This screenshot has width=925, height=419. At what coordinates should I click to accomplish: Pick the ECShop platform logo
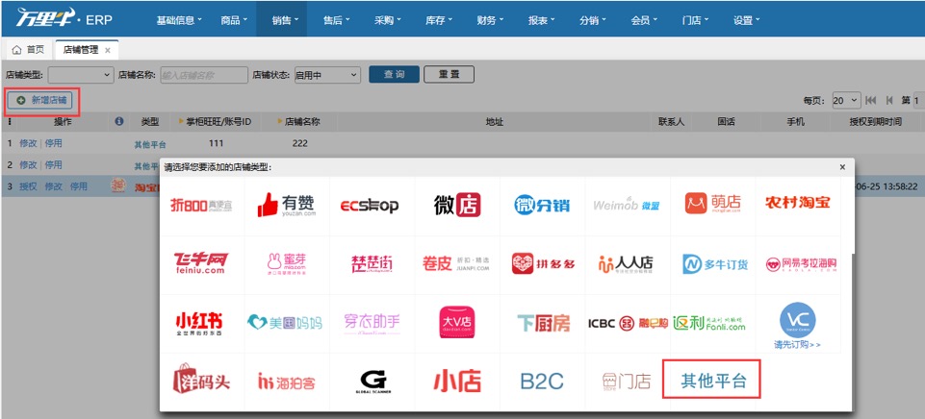[370, 205]
